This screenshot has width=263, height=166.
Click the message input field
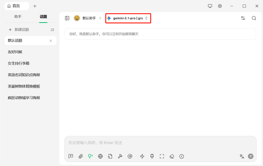point(160,143)
